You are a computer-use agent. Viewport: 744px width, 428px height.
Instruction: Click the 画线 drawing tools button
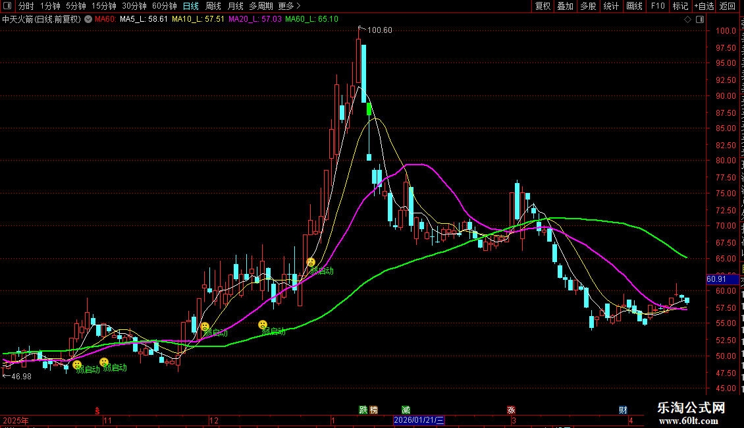pos(634,6)
